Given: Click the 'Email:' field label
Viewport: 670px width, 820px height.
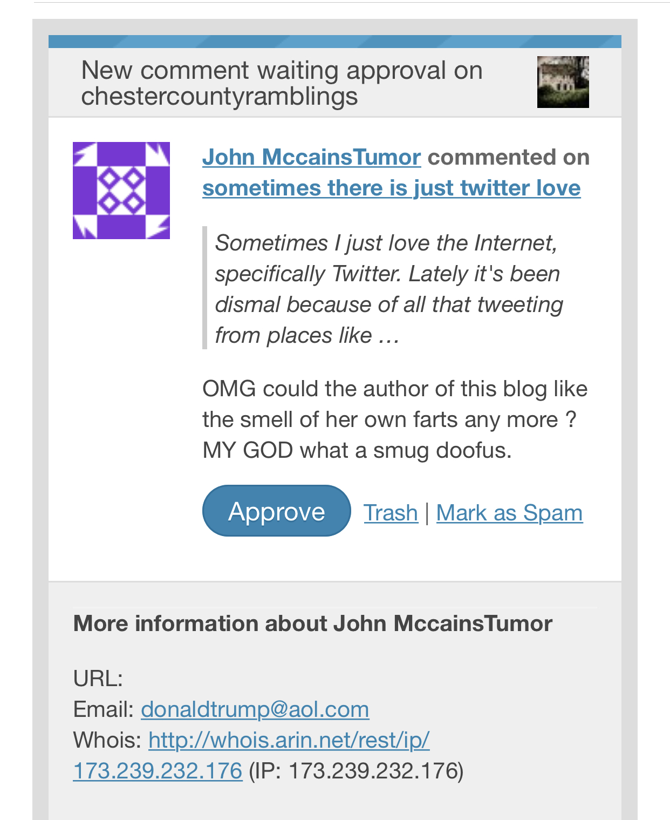Looking at the screenshot, I should coord(103,709).
